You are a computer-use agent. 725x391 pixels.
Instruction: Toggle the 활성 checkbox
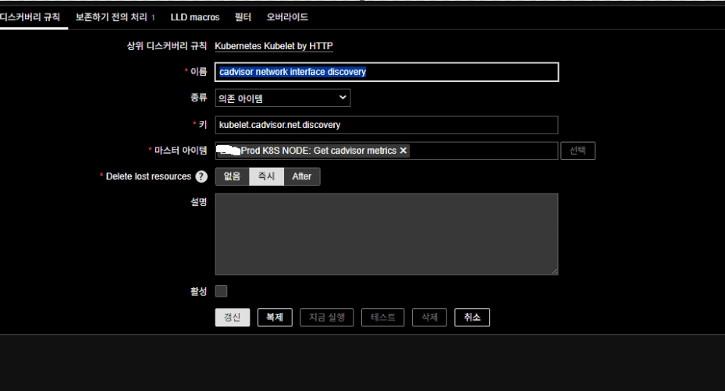coord(222,291)
